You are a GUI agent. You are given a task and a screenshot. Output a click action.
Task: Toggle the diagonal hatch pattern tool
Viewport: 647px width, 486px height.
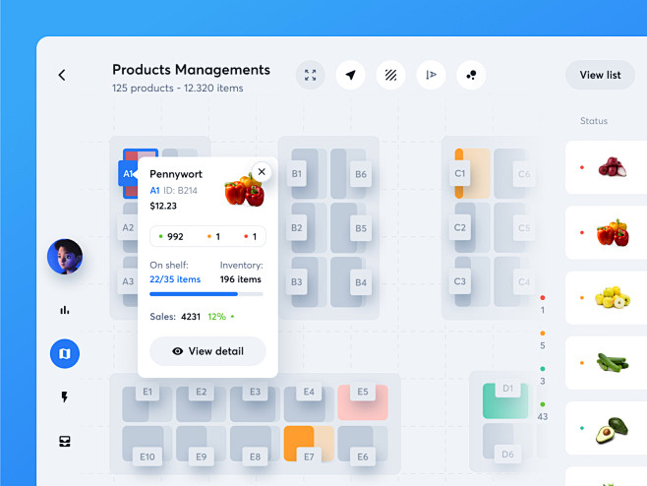coord(390,75)
